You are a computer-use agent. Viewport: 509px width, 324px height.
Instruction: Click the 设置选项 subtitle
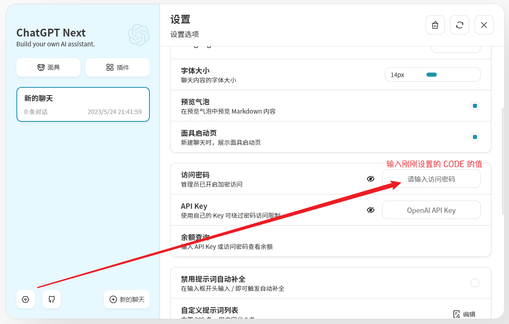click(x=185, y=34)
